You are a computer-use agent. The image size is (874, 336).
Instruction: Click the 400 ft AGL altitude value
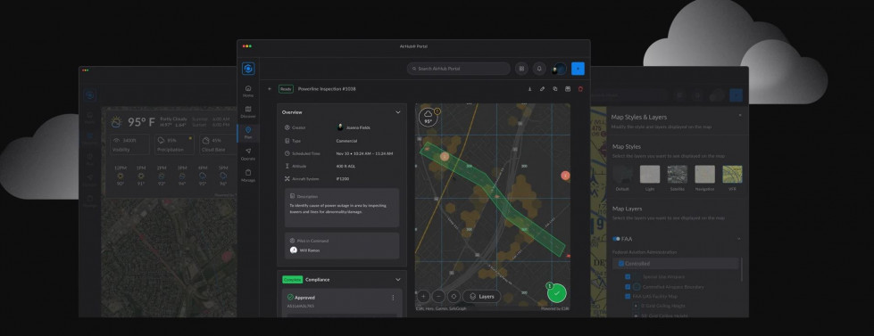pos(345,167)
